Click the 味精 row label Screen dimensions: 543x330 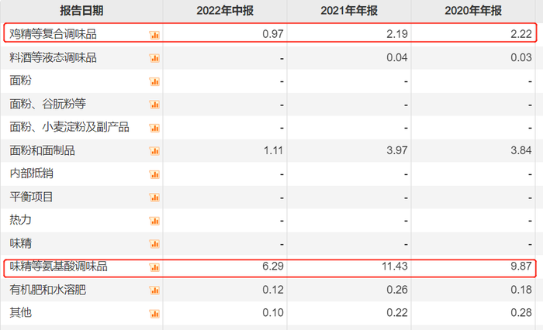[20, 243]
